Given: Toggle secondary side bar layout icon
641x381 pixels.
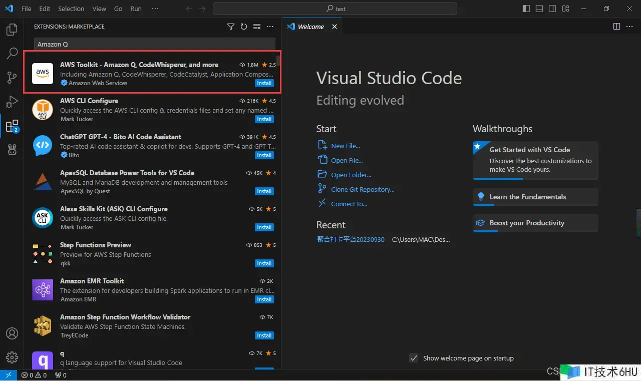Looking at the screenshot, I should (x=552, y=9).
